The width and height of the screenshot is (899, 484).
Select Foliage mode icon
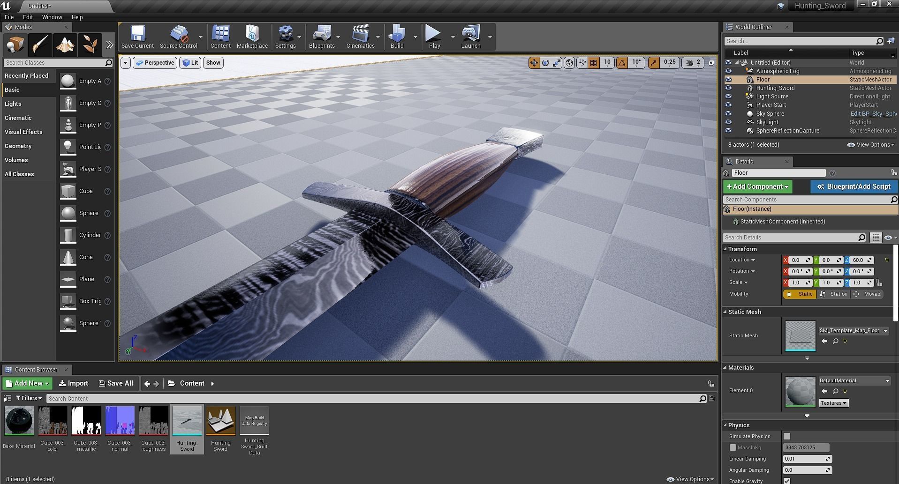click(x=90, y=45)
